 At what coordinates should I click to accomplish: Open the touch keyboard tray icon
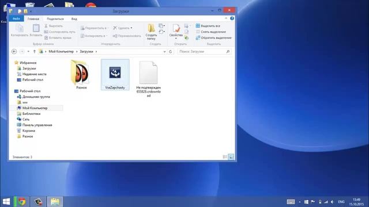(291, 202)
